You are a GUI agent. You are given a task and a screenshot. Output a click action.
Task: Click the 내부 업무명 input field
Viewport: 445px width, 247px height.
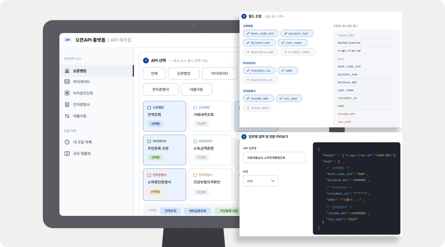(274, 158)
